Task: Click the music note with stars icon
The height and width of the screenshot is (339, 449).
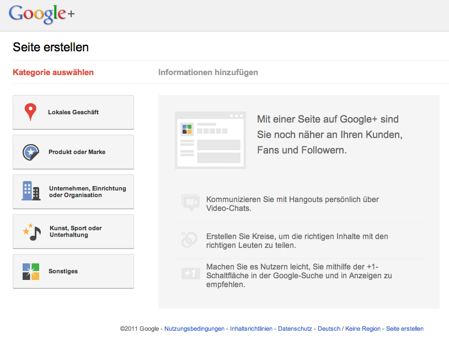Action: point(32,232)
